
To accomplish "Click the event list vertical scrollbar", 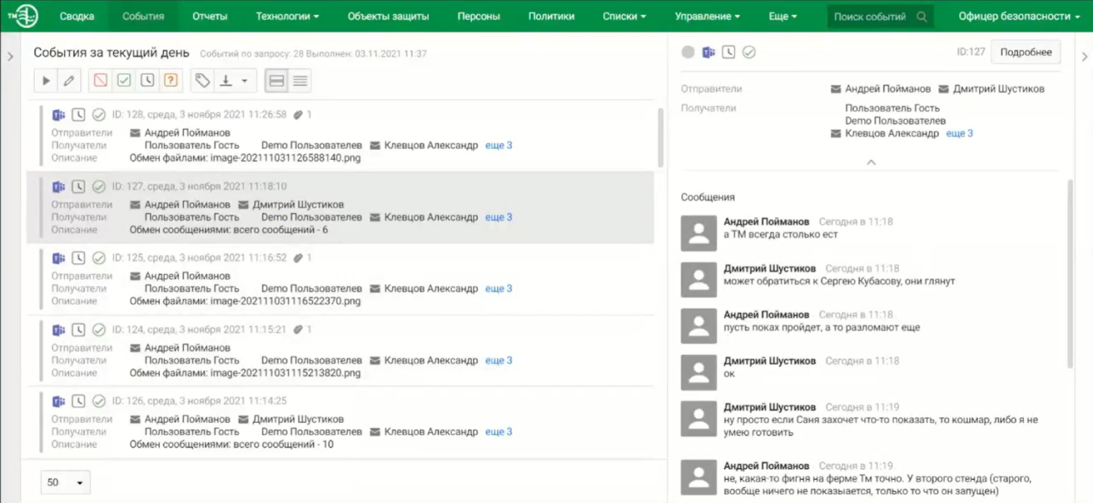I will [661, 137].
